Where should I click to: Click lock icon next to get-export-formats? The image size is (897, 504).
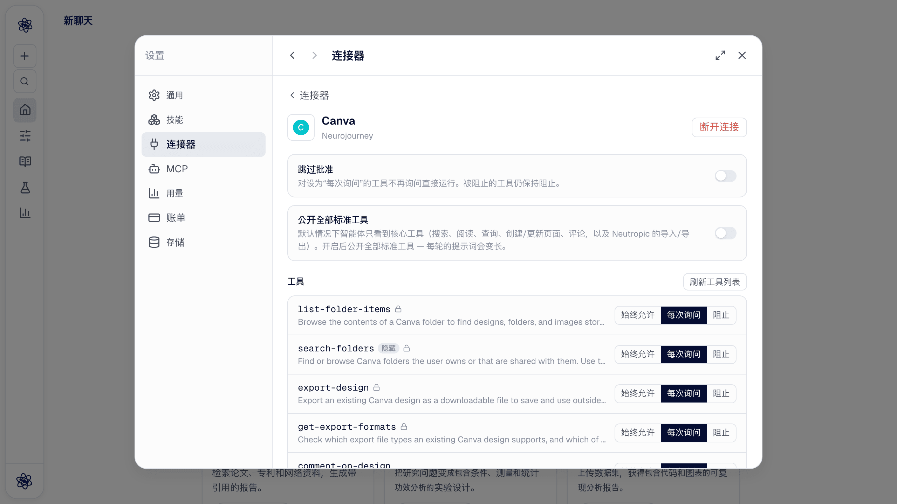pos(404,427)
